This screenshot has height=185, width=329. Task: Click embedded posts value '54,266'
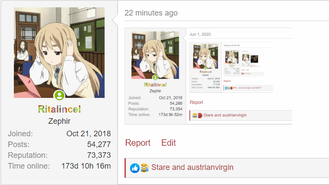click(x=176, y=103)
